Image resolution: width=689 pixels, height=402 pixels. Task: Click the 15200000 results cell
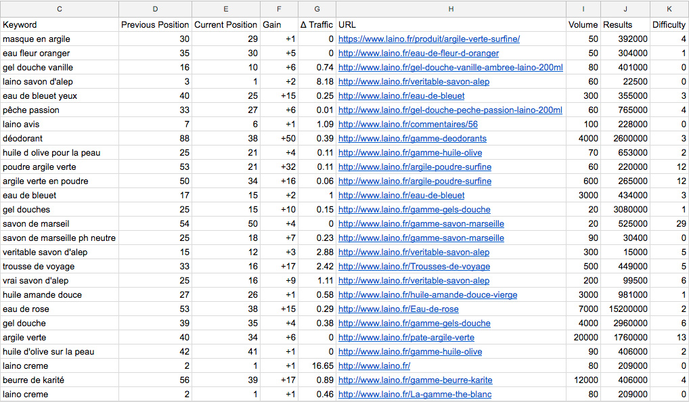coord(625,309)
